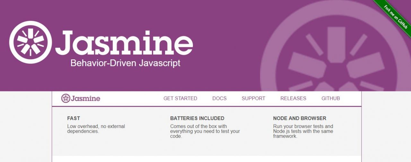The width and height of the screenshot is (411, 162).
Task: Click the large white Jasmine flower logo
Action: click(x=31, y=42)
